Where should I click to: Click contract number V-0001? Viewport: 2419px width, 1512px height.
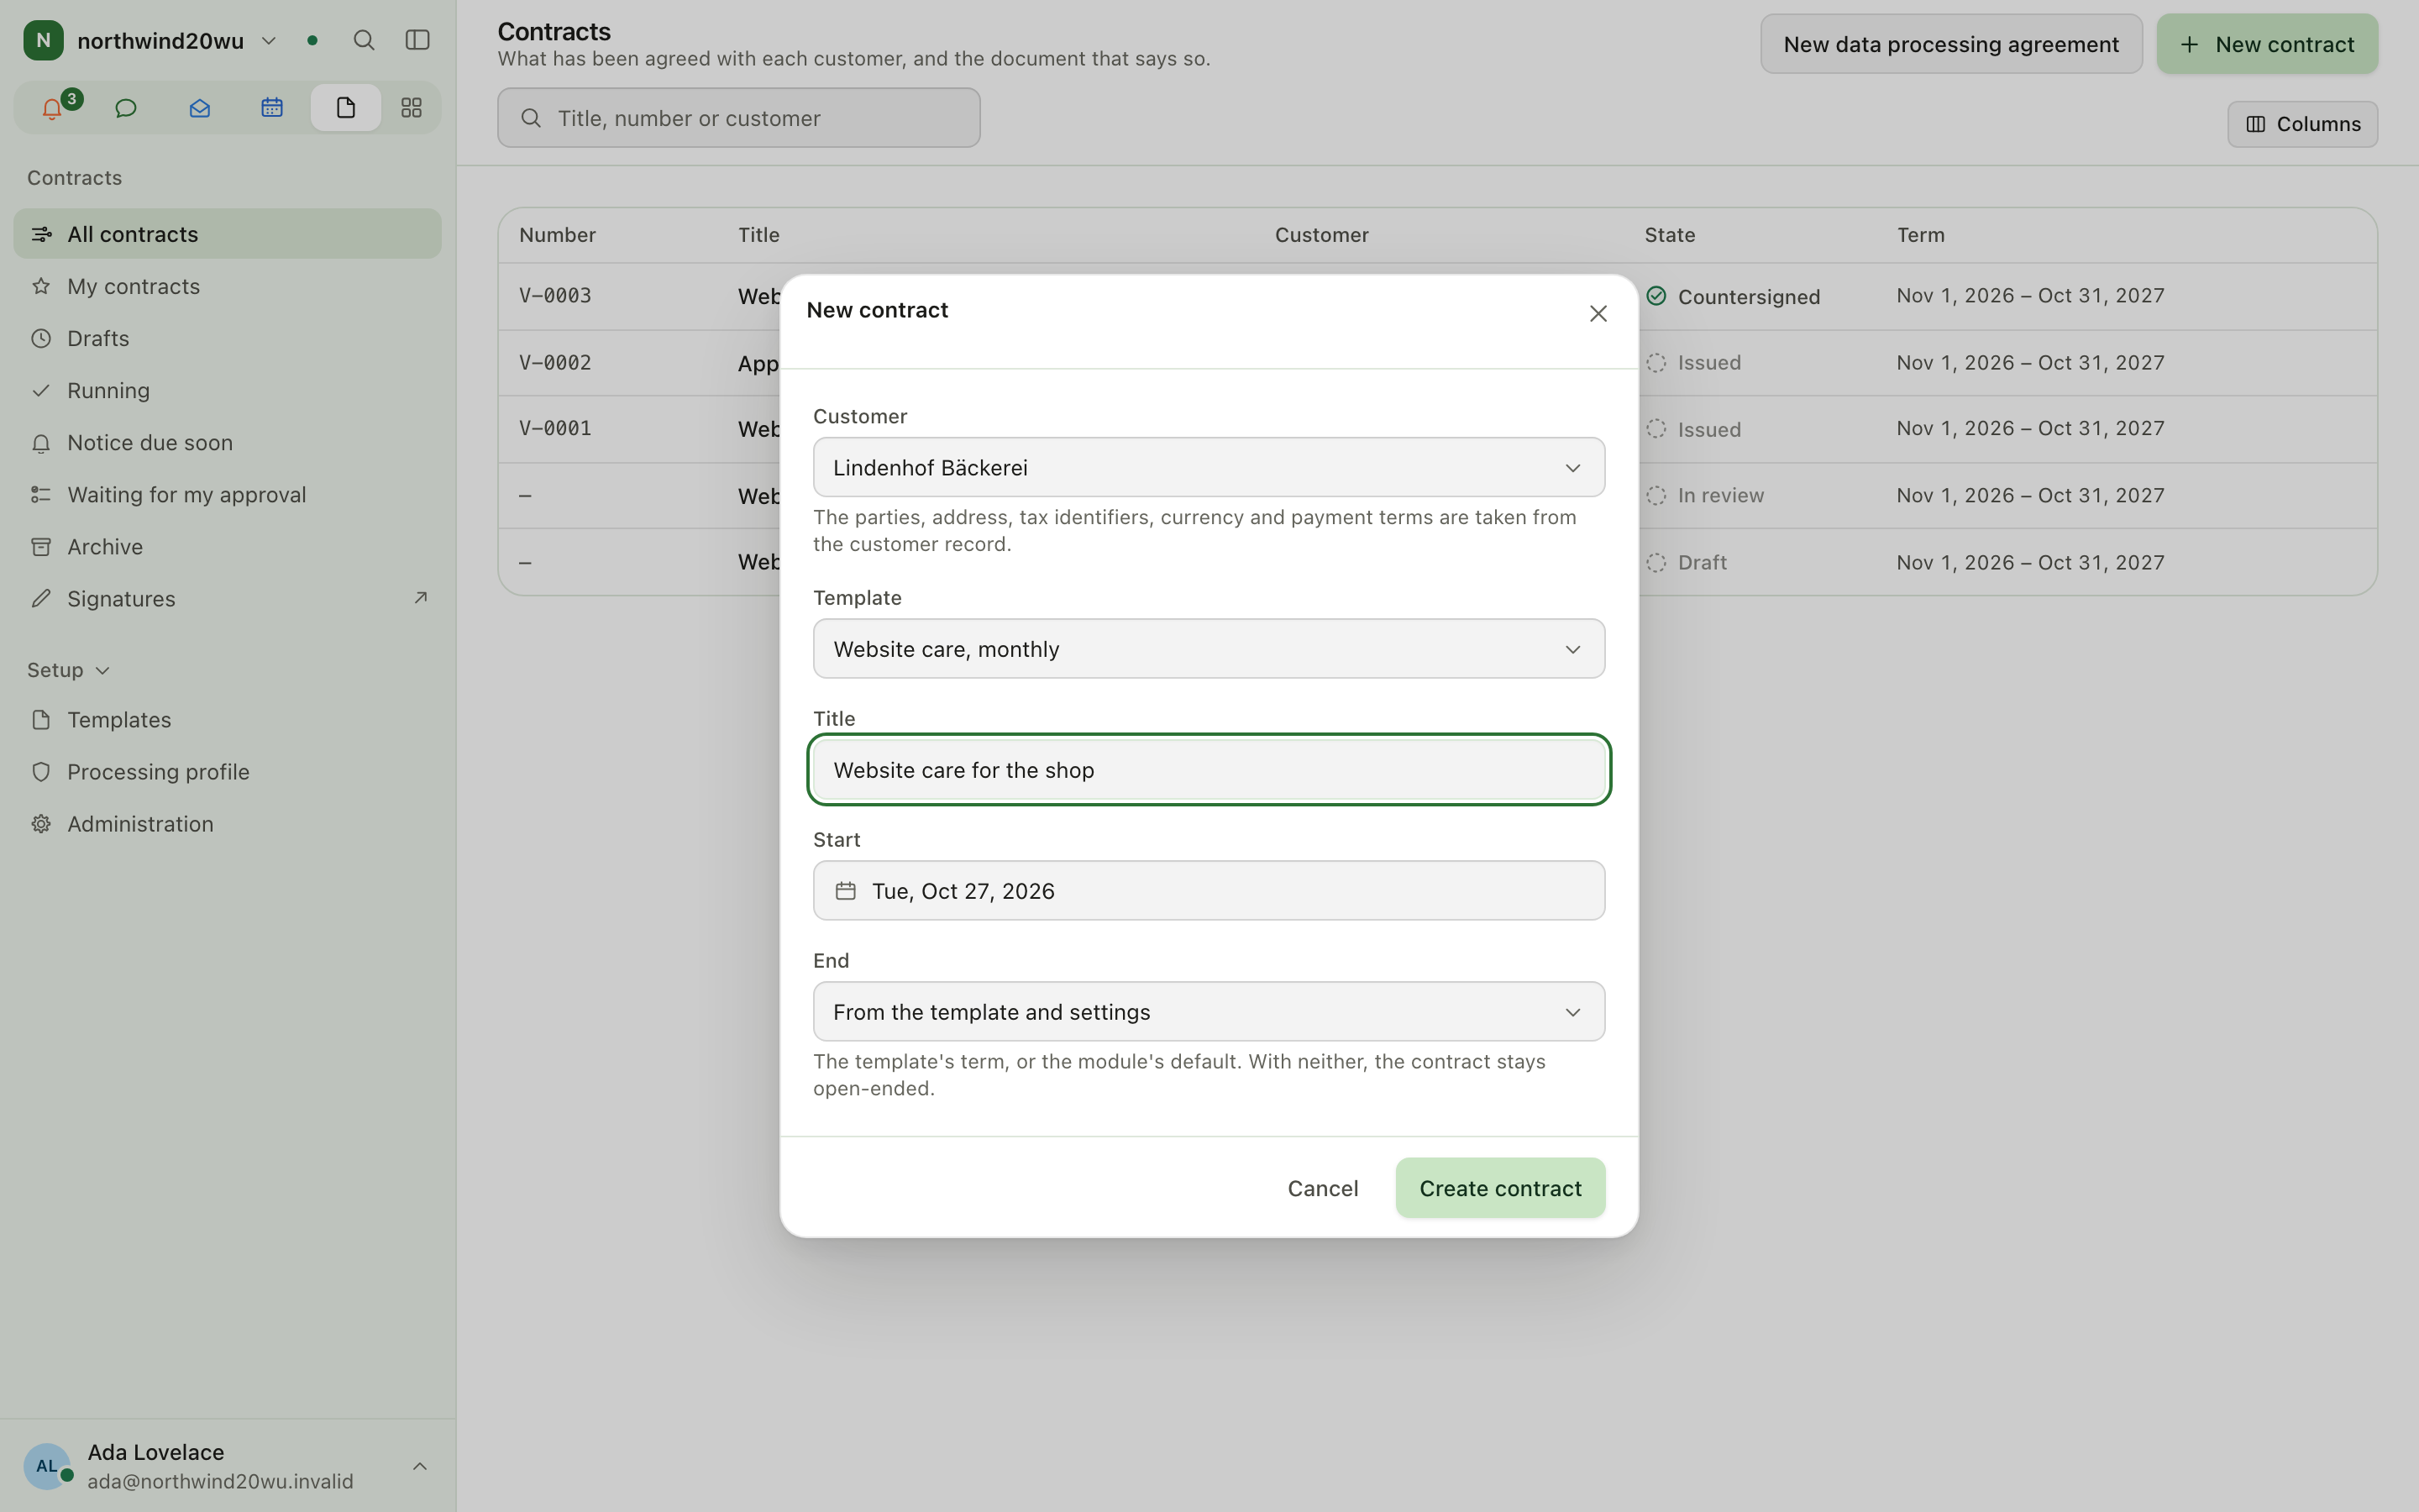click(x=554, y=428)
